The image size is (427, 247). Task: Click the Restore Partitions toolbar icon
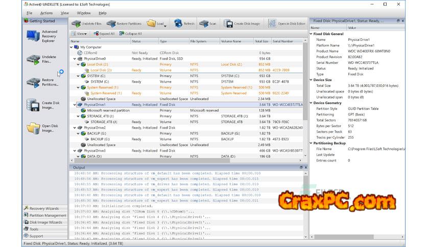pyautogui.click(x=126, y=23)
